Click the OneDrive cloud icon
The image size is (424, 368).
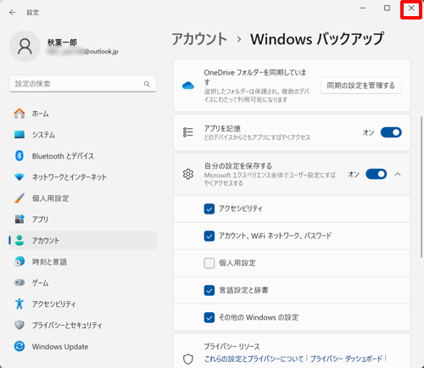pos(188,86)
